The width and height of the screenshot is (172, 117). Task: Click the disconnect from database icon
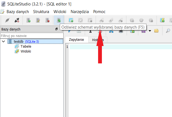[x=17, y=20]
